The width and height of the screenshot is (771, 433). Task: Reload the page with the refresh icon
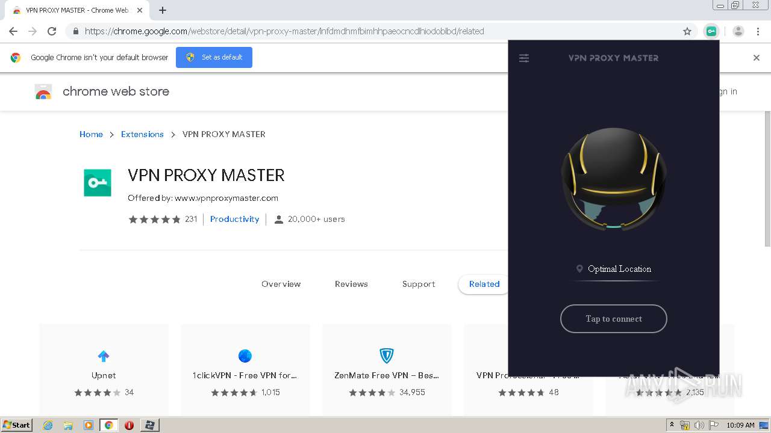(52, 31)
